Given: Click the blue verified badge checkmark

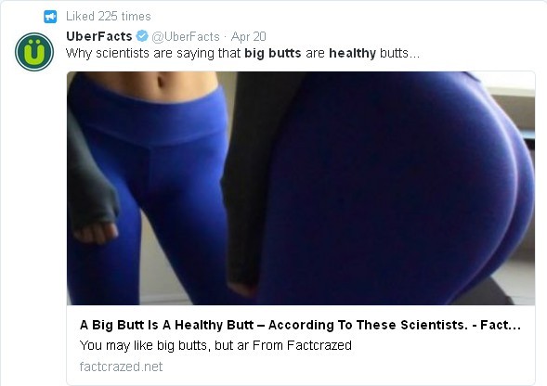Looking at the screenshot, I should pyautogui.click(x=142, y=36).
